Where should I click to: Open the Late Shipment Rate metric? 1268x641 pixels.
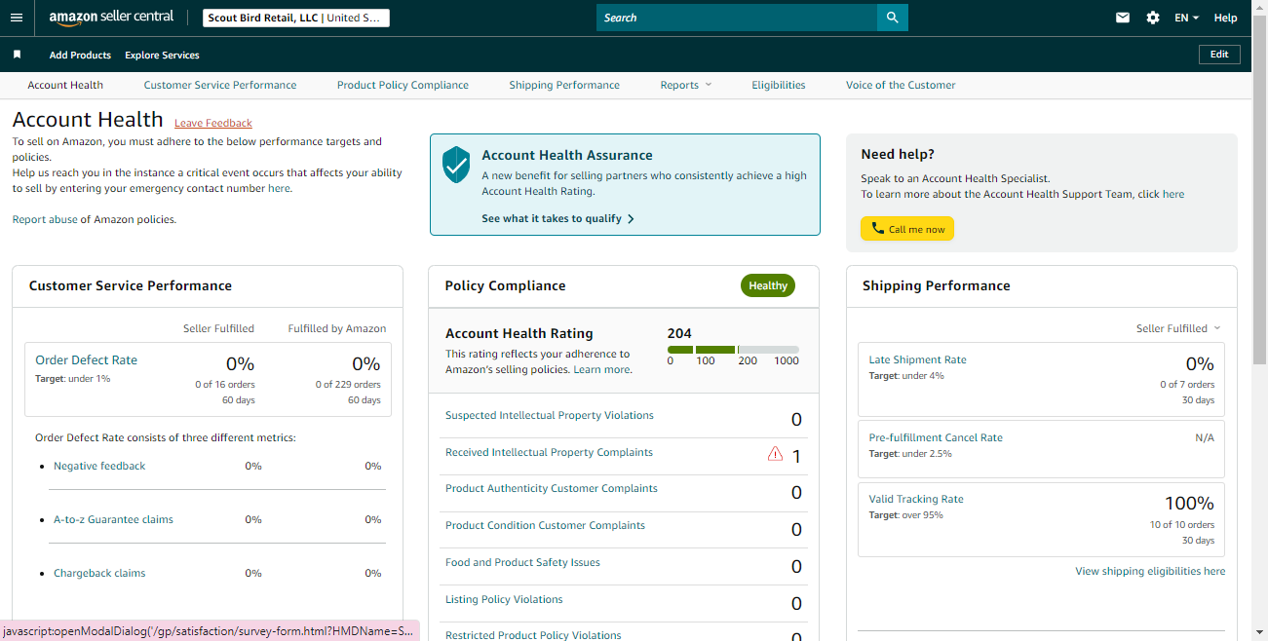(917, 359)
